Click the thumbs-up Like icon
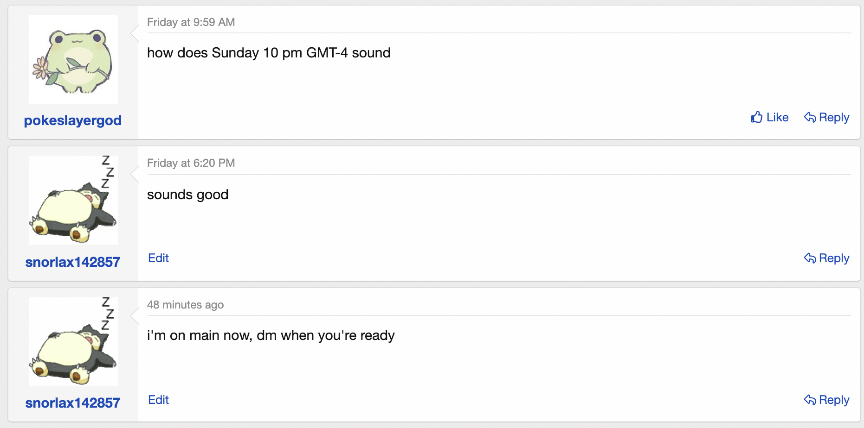This screenshot has width=864, height=428. point(757,117)
